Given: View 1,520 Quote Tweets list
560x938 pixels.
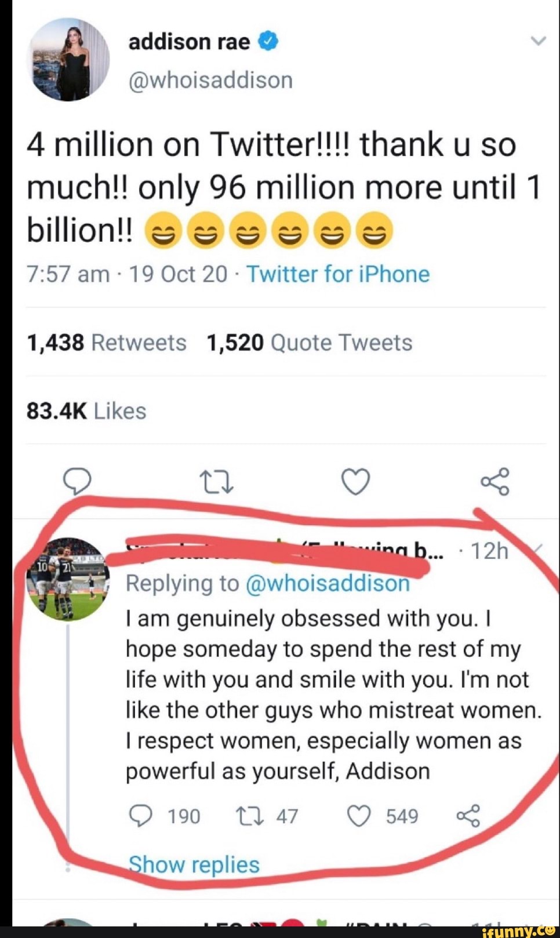Looking at the screenshot, I should coord(309,343).
